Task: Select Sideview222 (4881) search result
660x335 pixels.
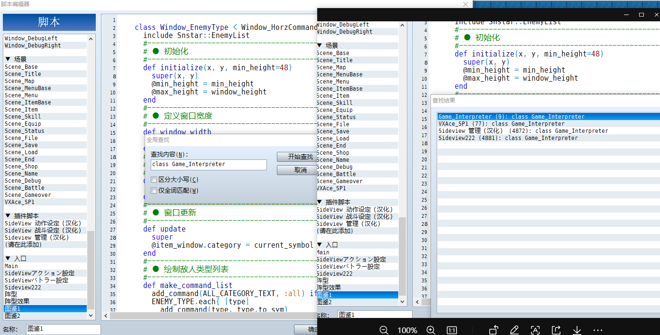Action: point(548,138)
